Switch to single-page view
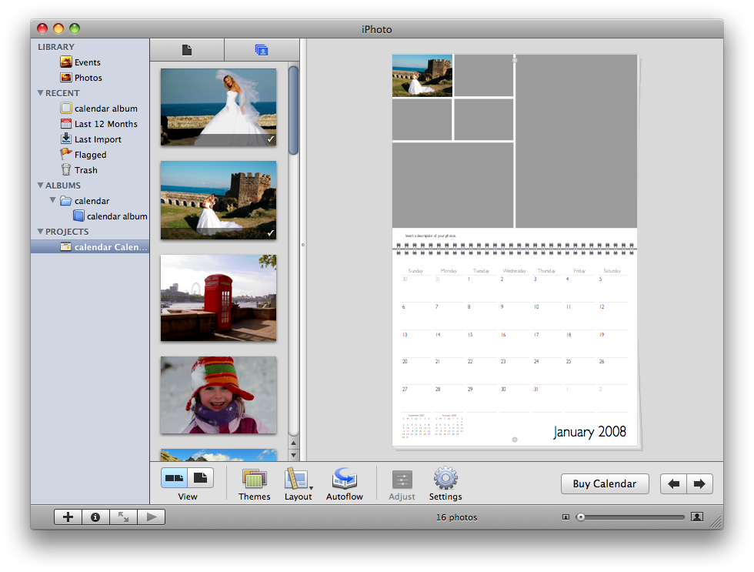This screenshot has height=572, width=754. point(200,478)
